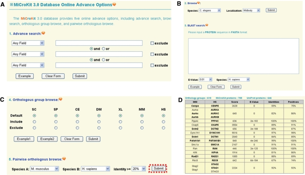Click help icon beside Browse heading
The width and height of the screenshot is (305, 175).
(x=198, y=3)
